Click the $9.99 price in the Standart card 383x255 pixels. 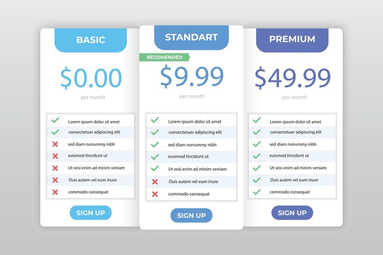click(192, 76)
